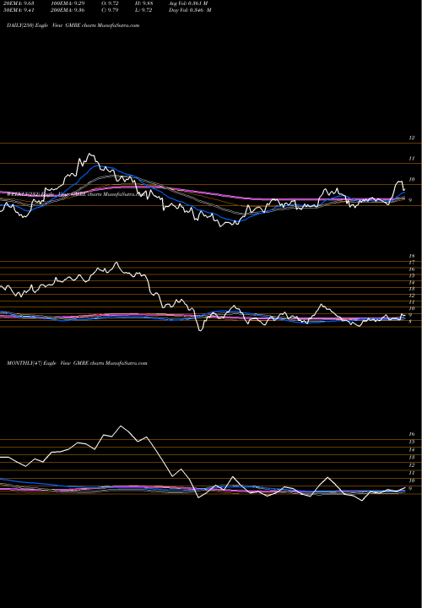Select the Day Vol: 0.846 M text
The height and width of the screenshot is (608, 422).
[x=190, y=10]
